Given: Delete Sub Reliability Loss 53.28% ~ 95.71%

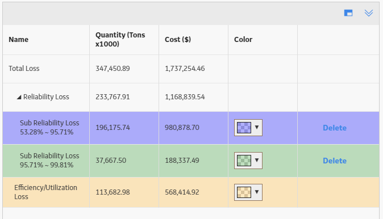Looking at the screenshot, I should pyautogui.click(x=335, y=128).
